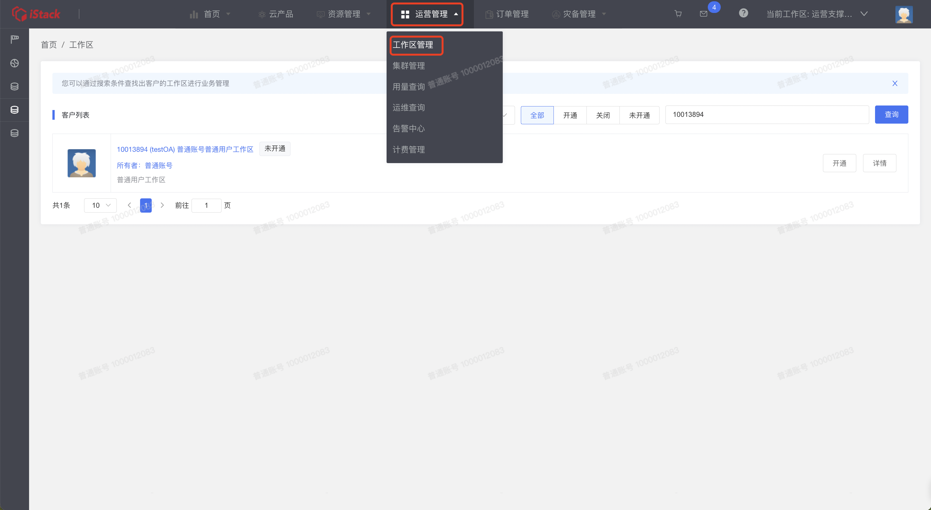Choose 计费管理 from the dropdown menu
931x510 pixels.
coord(409,150)
